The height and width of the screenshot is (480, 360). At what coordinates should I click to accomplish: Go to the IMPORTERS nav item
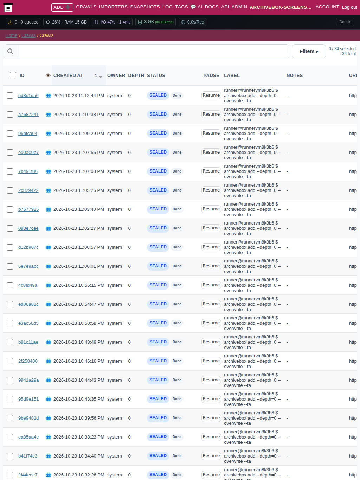113,7
